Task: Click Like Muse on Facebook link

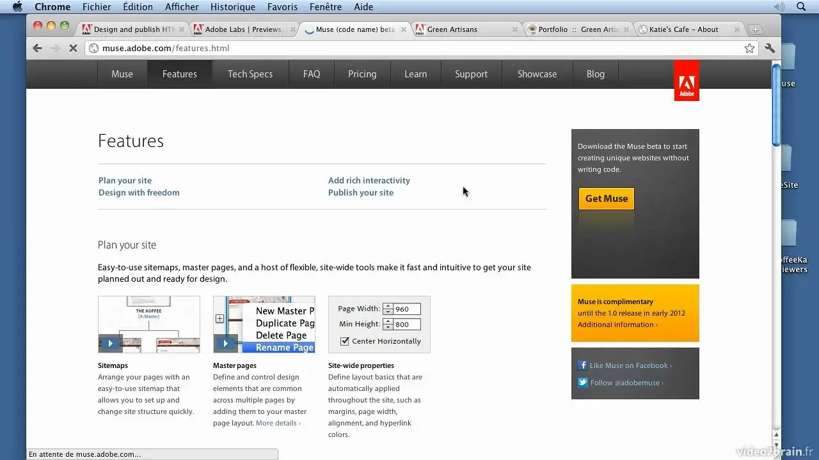Action: [x=631, y=365]
